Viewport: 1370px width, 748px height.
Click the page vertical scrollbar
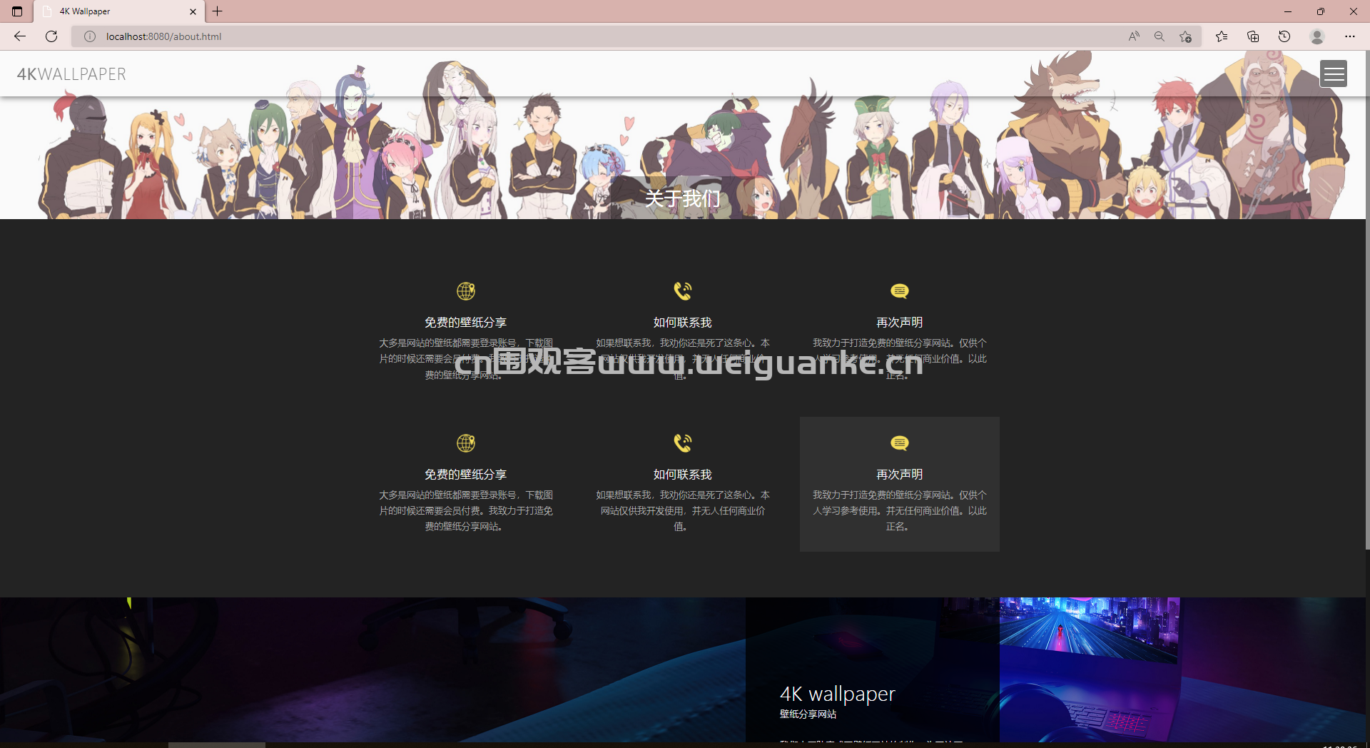click(1367, 300)
